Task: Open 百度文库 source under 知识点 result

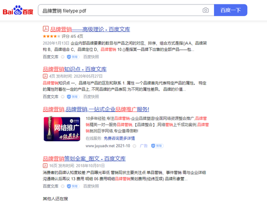Action: tap(51, 97)
